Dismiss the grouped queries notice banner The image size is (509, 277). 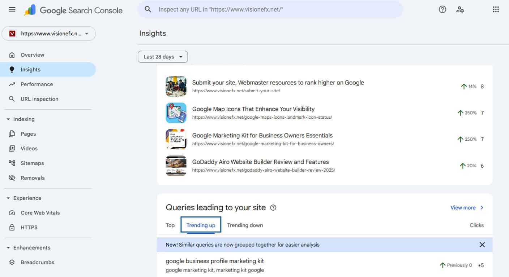[x=482, y=245]
